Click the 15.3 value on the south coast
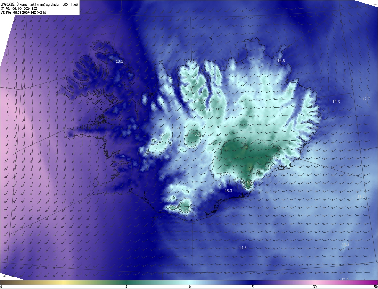 228,191
